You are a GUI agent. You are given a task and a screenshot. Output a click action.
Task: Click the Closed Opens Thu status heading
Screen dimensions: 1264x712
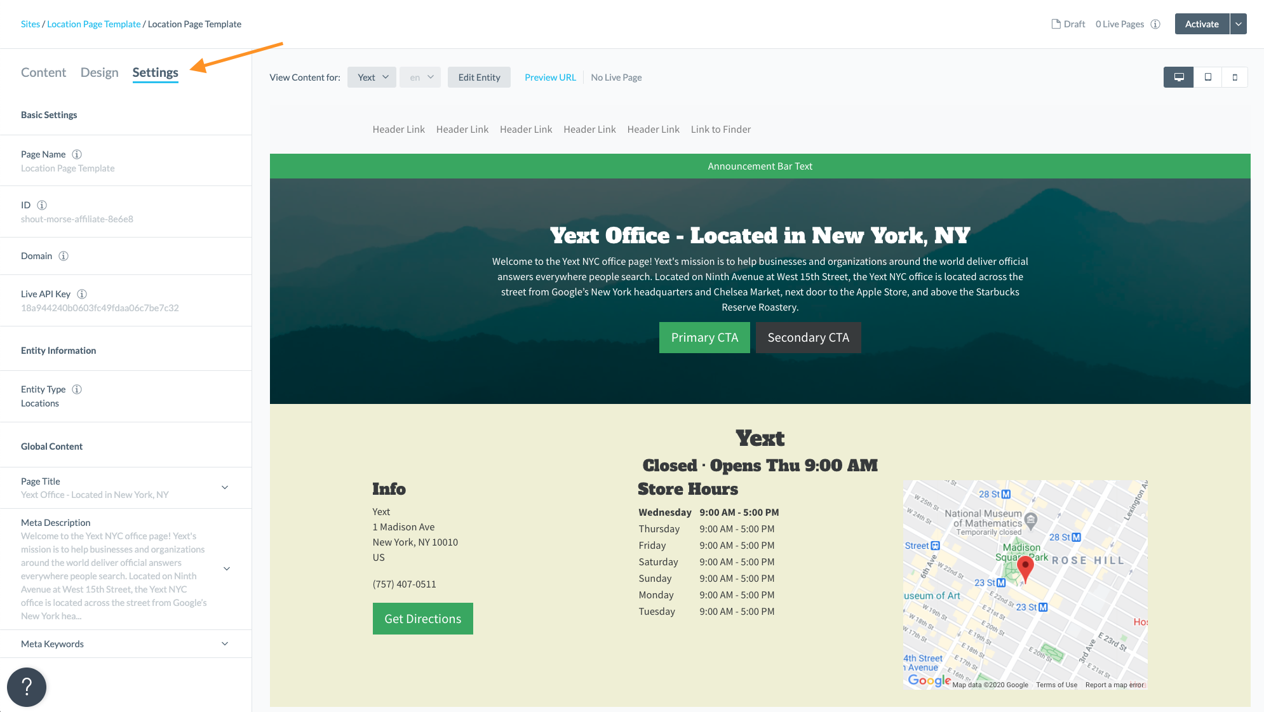click(760, 465)
